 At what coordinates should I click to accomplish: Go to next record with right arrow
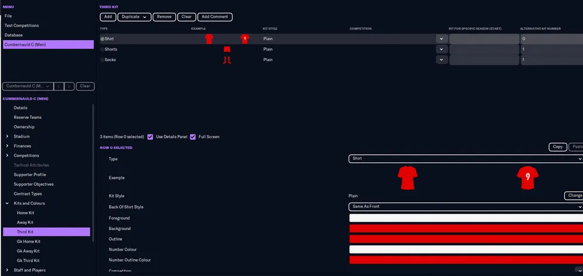click(x=69, y=86)
